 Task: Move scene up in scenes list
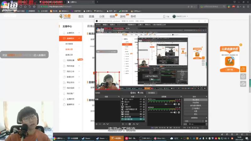[104, 124]
